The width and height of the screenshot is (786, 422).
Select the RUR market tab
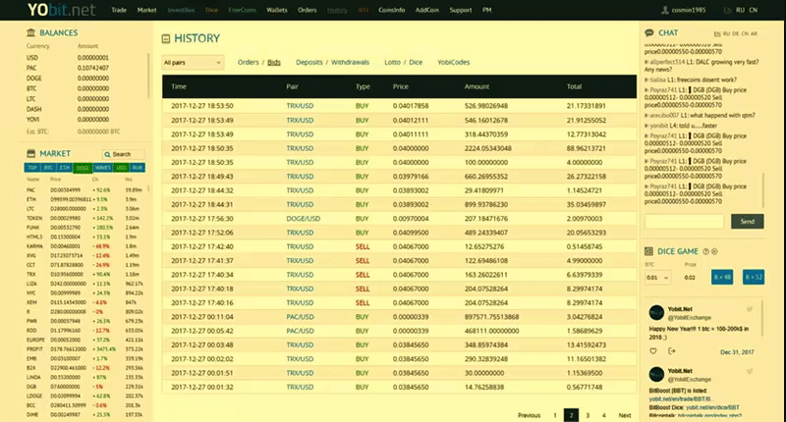pos(138,168)
